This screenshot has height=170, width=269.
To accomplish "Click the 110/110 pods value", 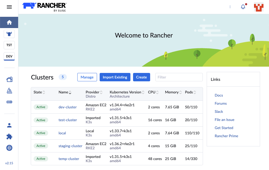I will (192, 133).
